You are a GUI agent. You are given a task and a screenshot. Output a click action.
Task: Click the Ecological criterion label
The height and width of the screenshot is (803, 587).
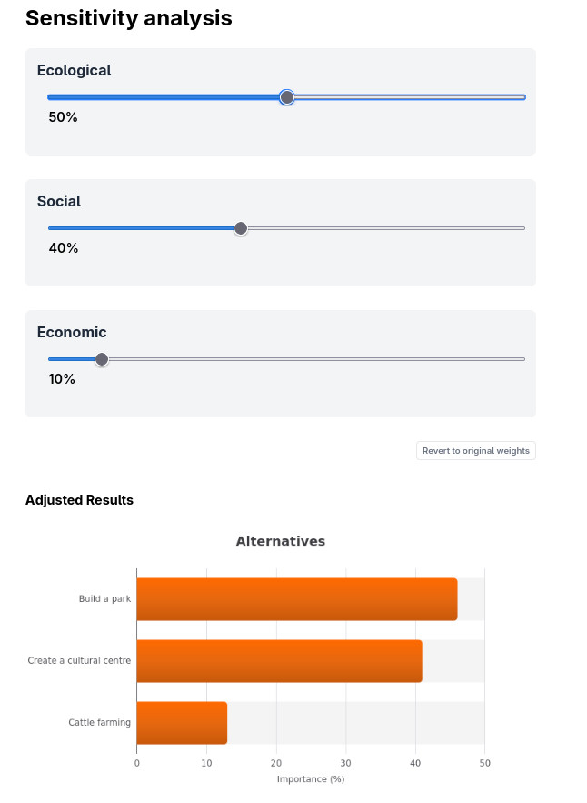point(75,70)
